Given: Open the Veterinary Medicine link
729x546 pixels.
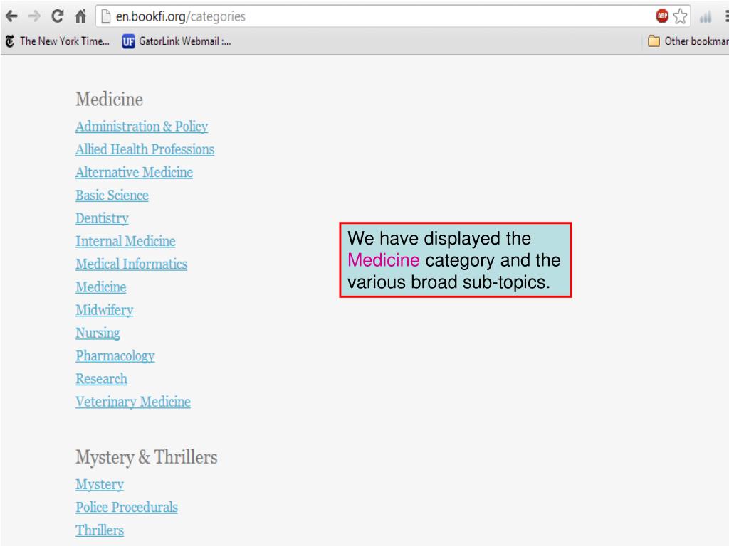Looking at the screenshot, I should click(x=133, y=402).
